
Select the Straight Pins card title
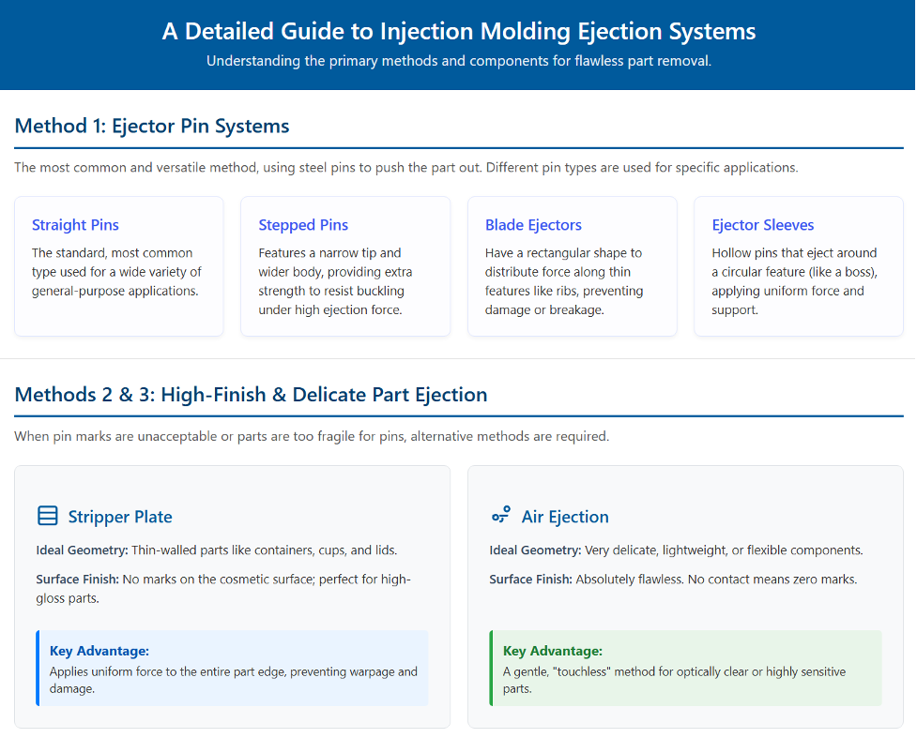75,225
